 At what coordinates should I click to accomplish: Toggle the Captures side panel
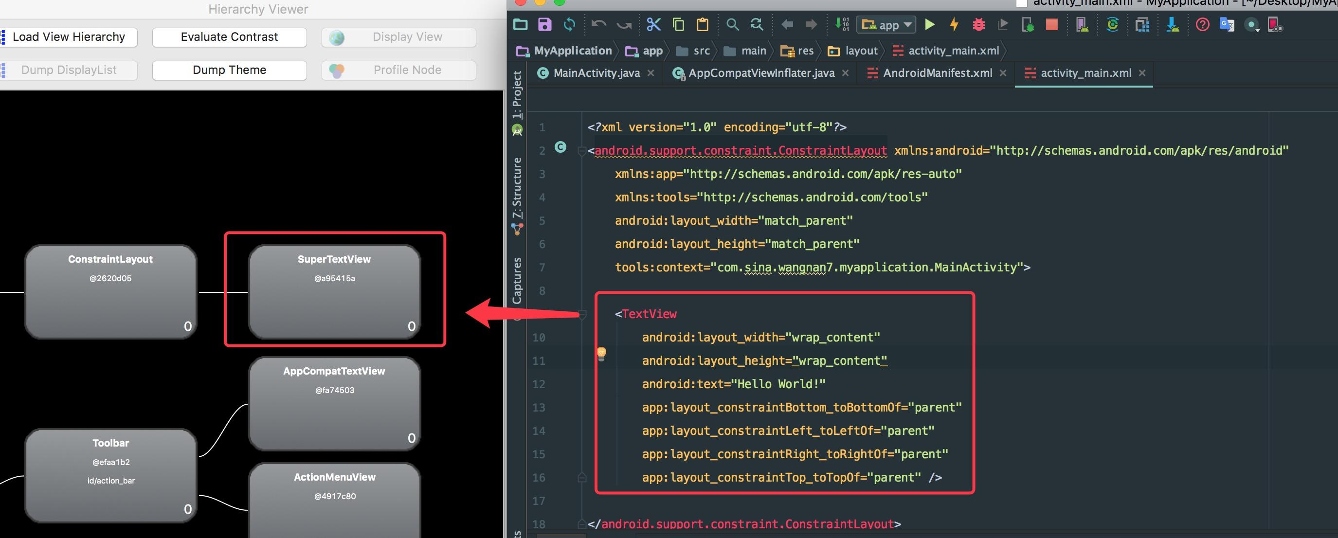tap(517, 280)
